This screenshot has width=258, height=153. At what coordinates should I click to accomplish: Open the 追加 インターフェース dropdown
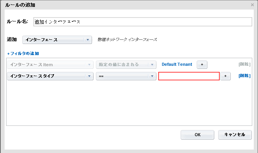click(x=58, y=40)
